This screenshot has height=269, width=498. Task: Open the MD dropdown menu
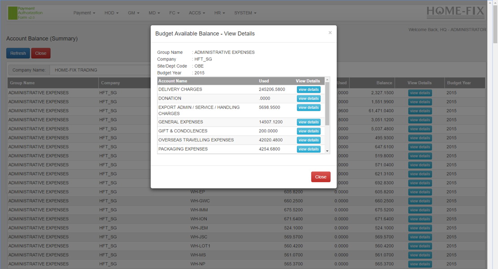click(x=154, y=13)
